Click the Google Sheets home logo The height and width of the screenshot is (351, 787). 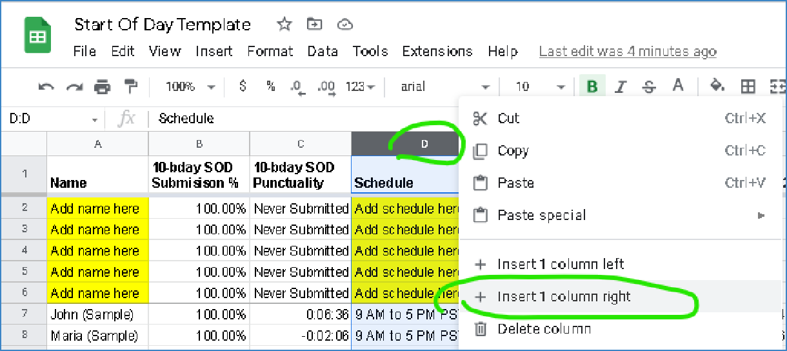tap(38, 36)
